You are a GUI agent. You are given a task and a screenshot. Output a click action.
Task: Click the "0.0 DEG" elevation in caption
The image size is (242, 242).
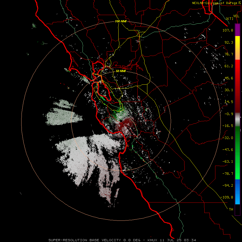[x=132, y=240]
